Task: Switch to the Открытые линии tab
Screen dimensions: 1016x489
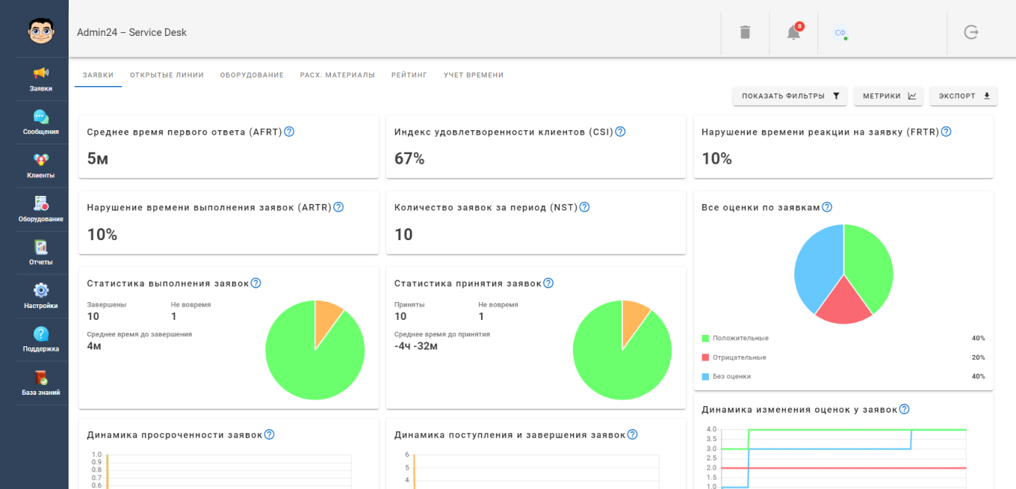Action: tap(167, 75)
